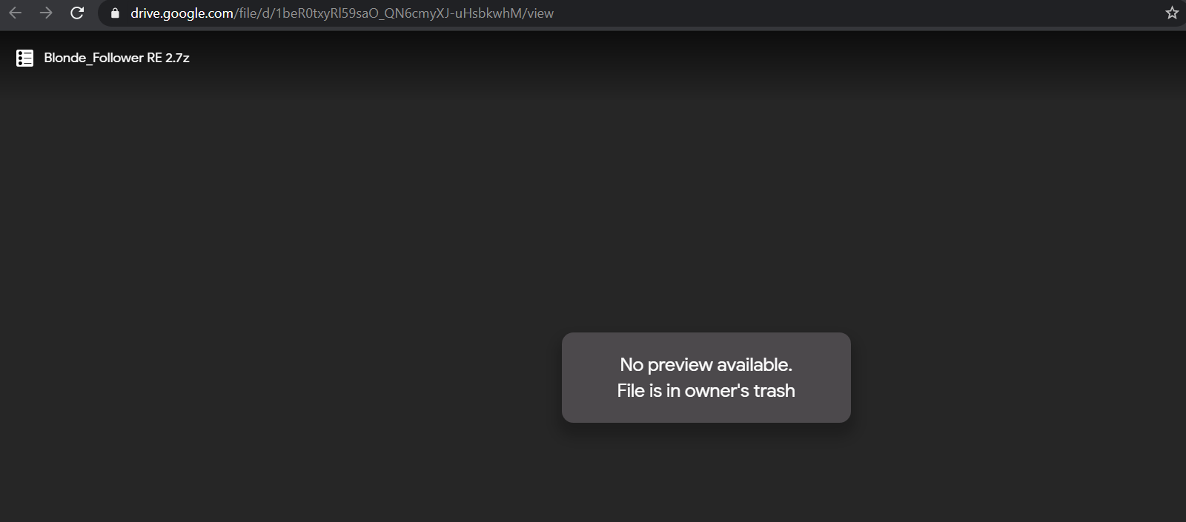Click the archive file type icon
This screenshot has height=522, width=1186.
coord(25,58)
